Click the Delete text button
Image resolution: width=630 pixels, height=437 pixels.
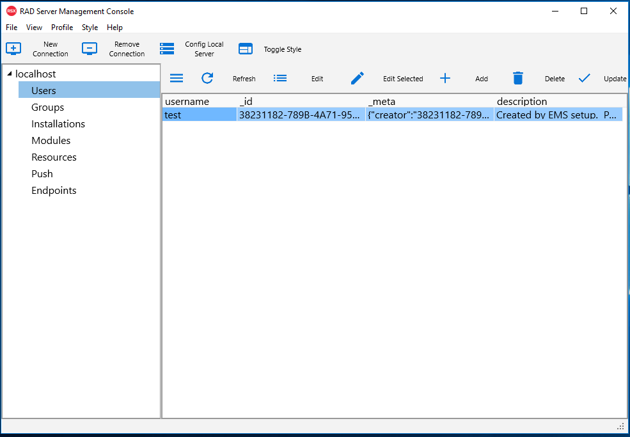(555, 79)
